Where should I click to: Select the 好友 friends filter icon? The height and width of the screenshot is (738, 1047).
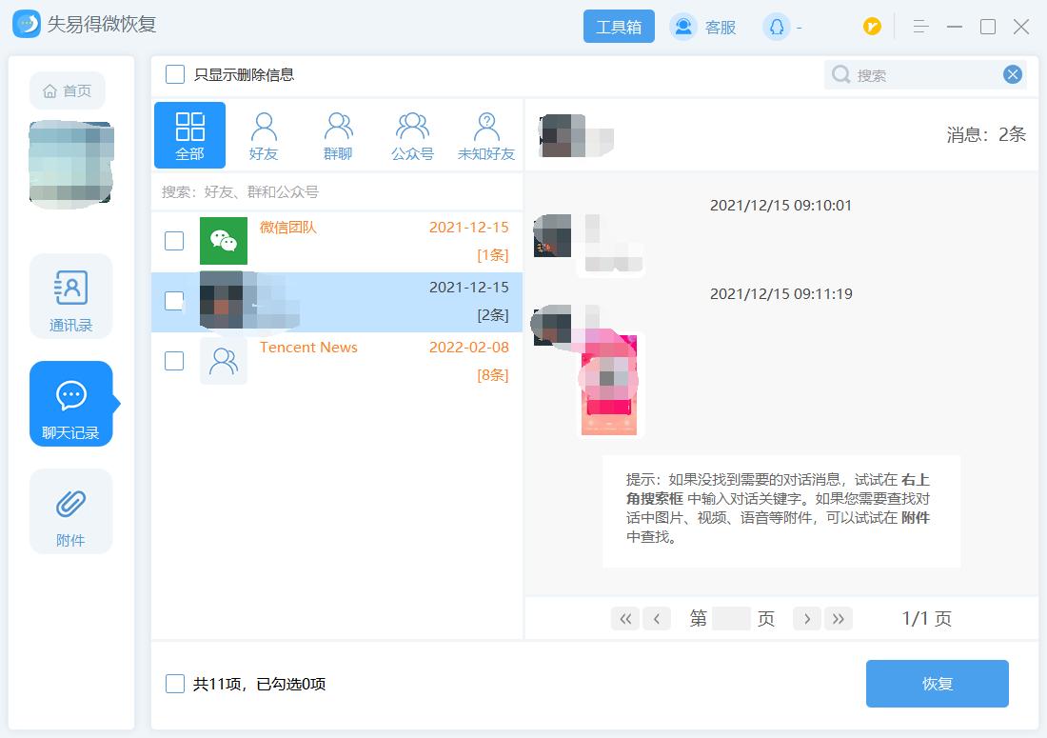(264, 133)
